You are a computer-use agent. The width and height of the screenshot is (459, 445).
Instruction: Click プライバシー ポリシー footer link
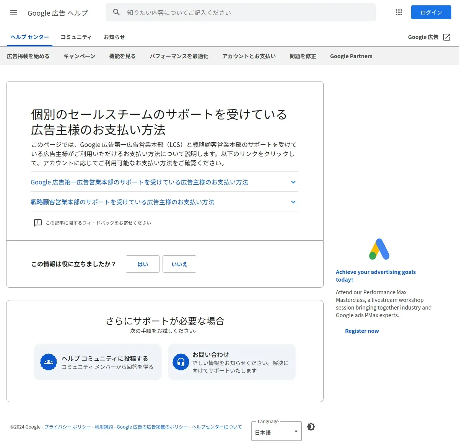(x=68, y=427)
